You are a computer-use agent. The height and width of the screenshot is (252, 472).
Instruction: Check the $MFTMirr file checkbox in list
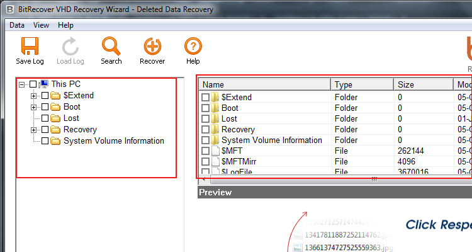point(205,161)
